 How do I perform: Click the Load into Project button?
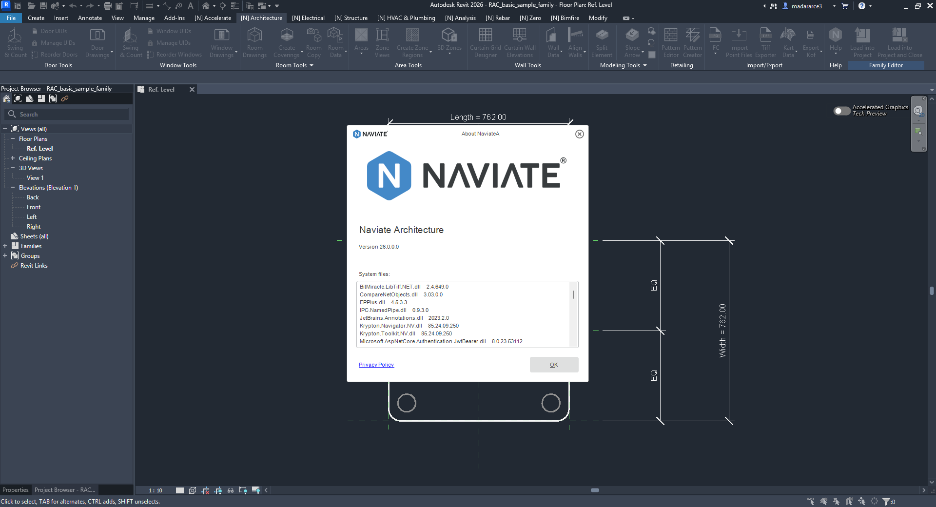point(862,43)
